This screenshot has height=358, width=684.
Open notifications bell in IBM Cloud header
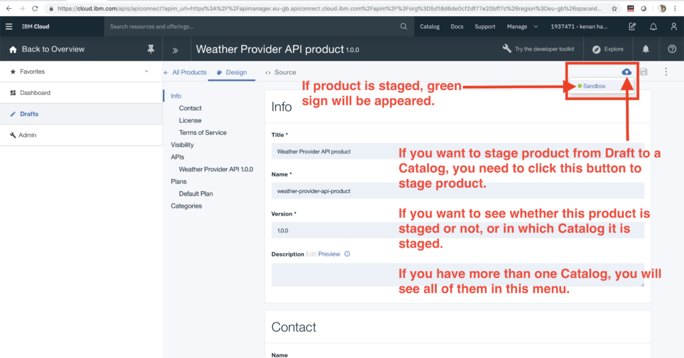[653, 27]
